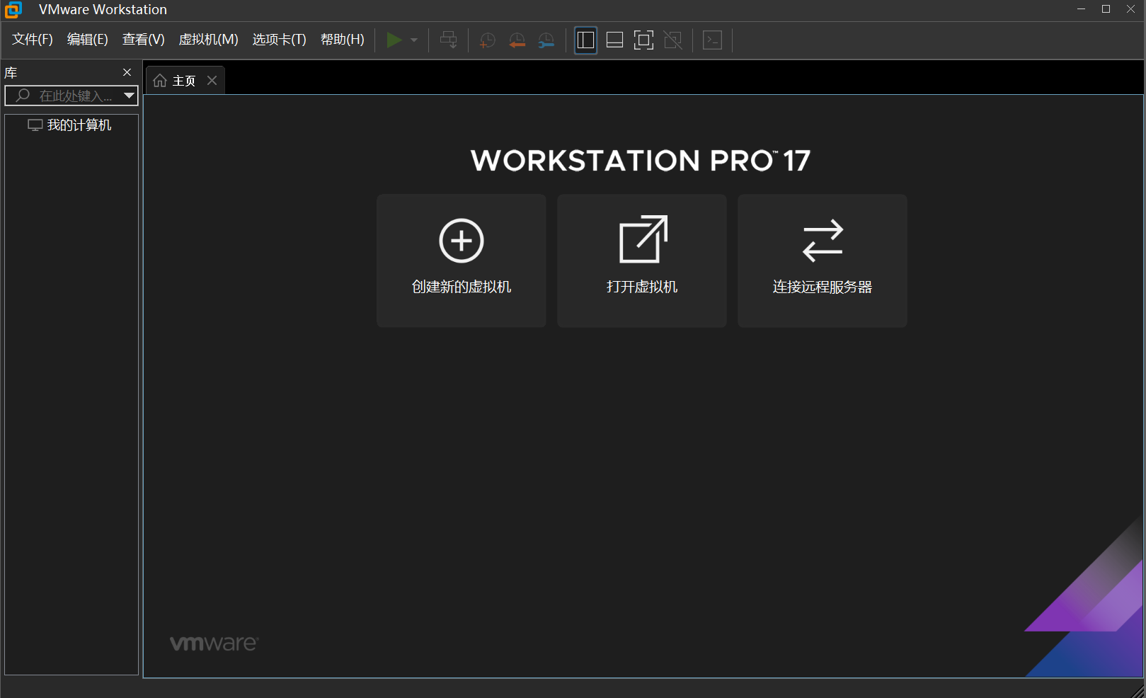1146x698 pixels.
Task: Open the power options dropdown arrow
Action: pyautogui.click(x=414, y=40)
